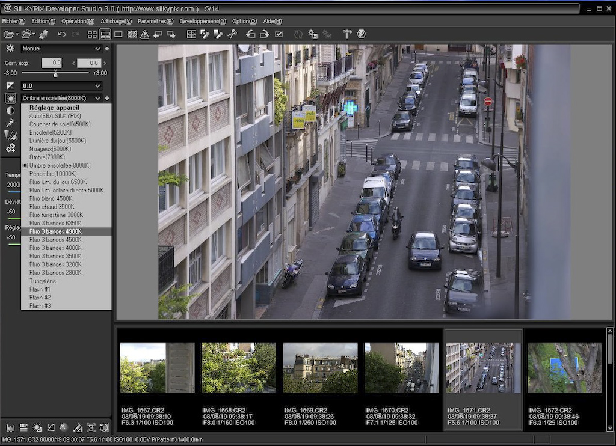Open the Développement menu

203,21
